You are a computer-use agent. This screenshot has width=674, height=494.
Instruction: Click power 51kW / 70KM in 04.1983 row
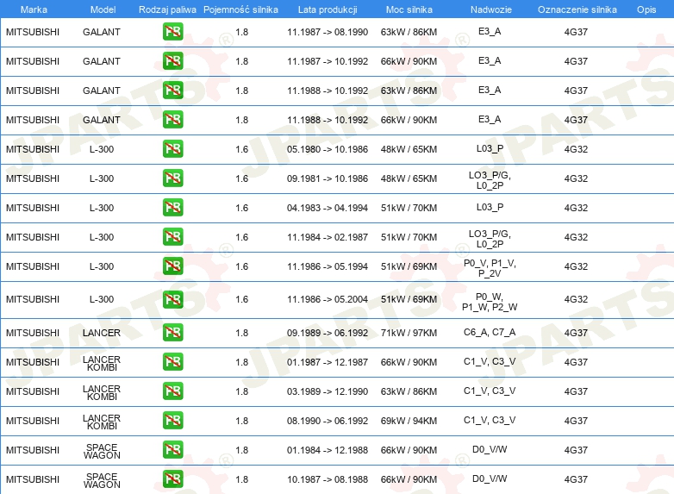coord(409,208)
